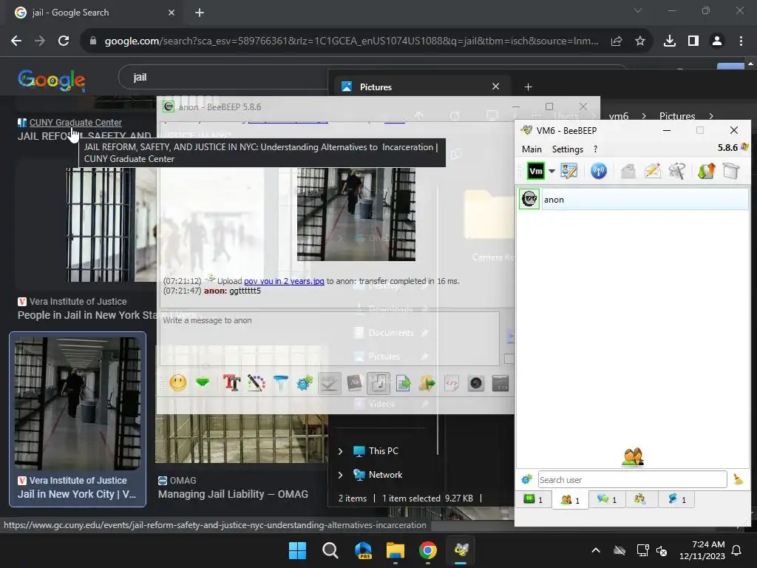Change chat font with the TT icon
Image resolution: width=757 pixels, height=568 pixels.
pyautogui.click(x=231, y=383)
